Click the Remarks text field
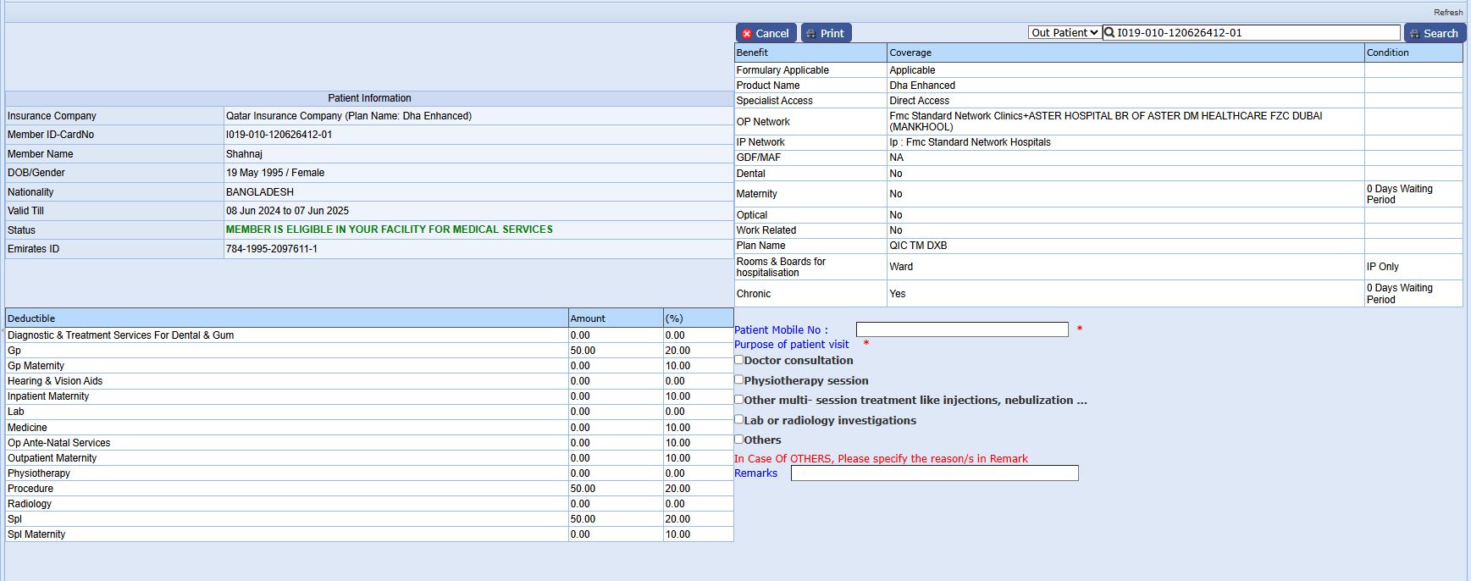The image size is (1471, 581). [x=934, y=473]
